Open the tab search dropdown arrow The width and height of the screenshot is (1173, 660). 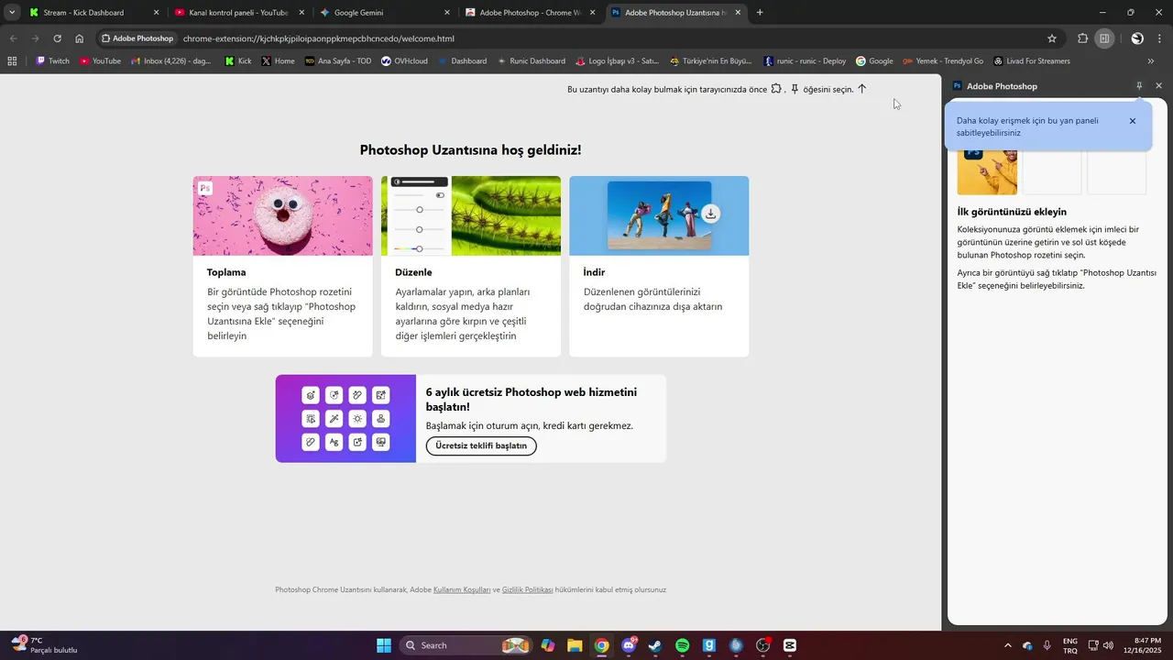coord(12,13)
